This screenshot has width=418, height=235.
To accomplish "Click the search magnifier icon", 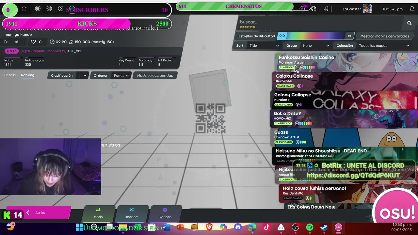I will click(x=409, y=23).
